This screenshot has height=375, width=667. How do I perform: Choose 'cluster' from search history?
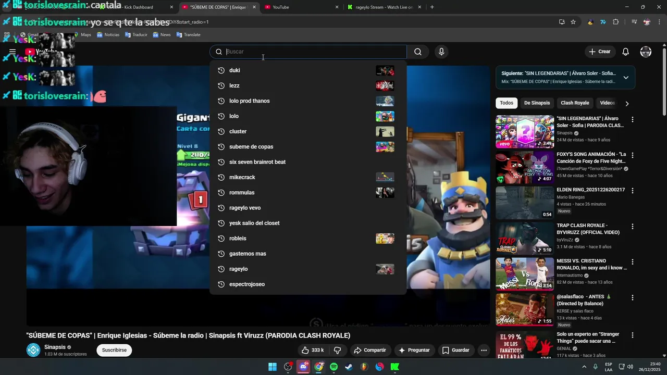click(x=308, y=131)
